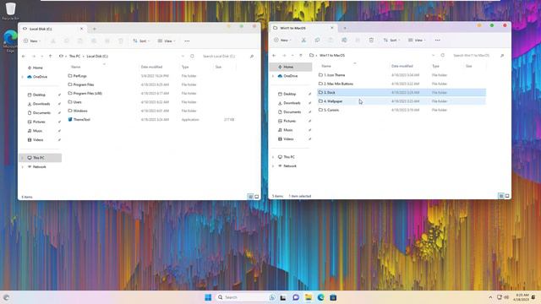Screen dimensions: 541x304
Task: Add new tab in Local Disk window
Action: (x=94, y=29)
